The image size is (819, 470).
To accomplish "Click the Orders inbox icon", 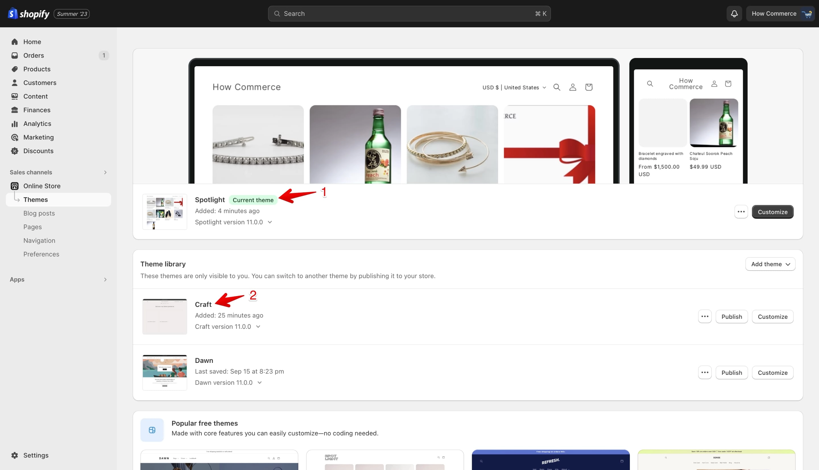I will [15, 55].
